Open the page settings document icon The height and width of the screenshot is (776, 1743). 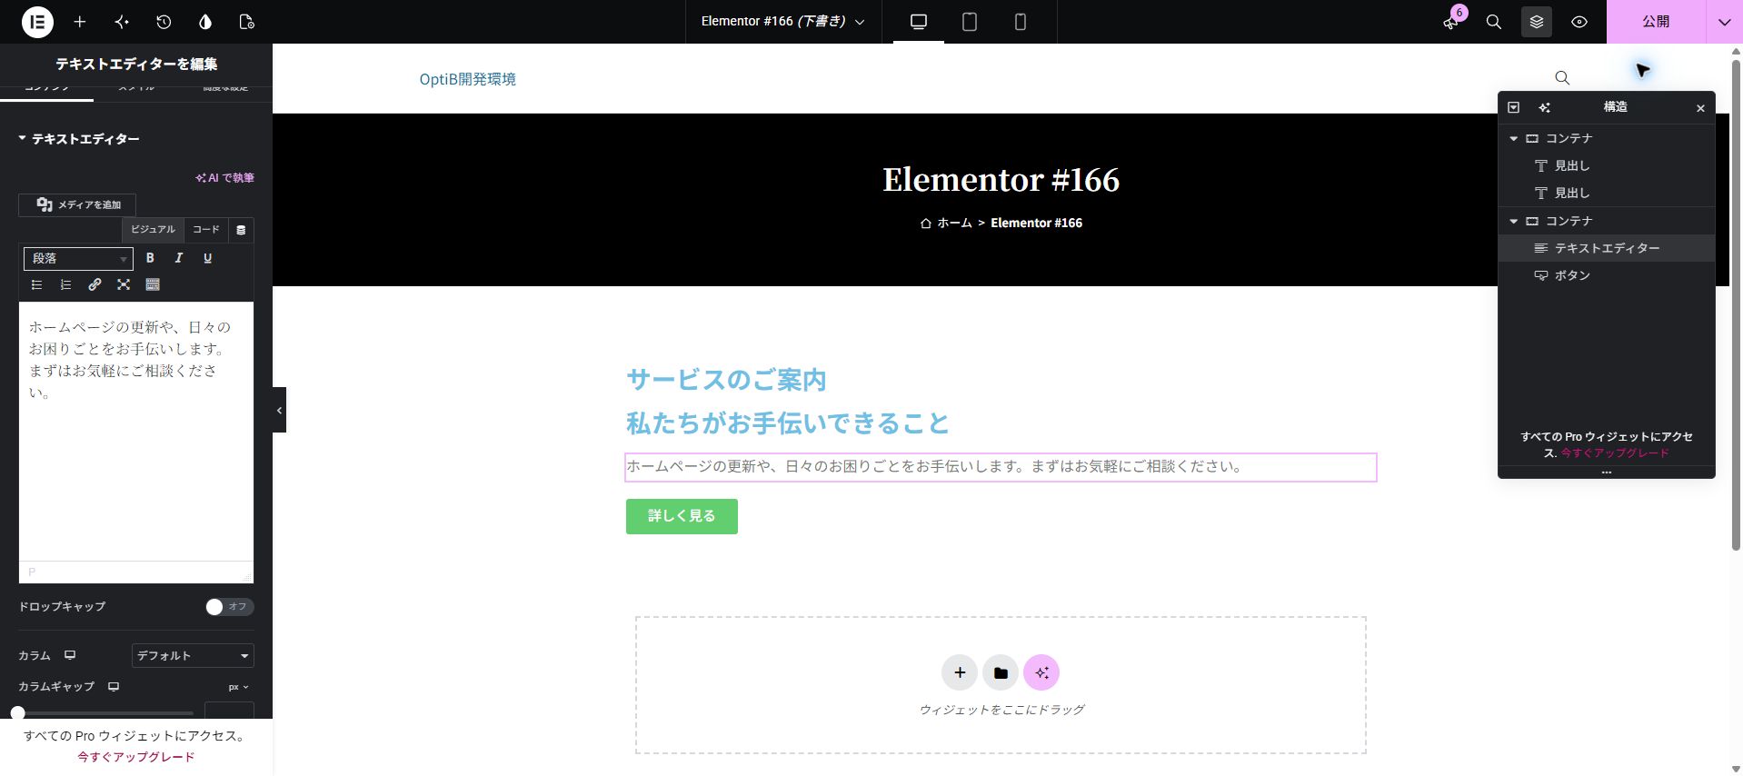tap(246, 22)
